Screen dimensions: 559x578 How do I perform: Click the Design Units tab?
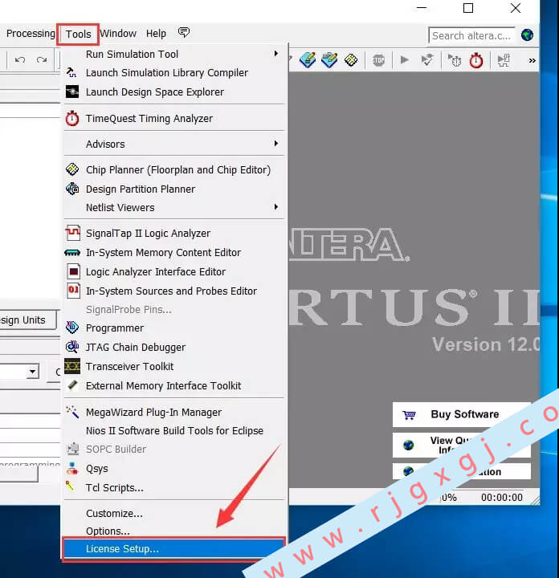27,320
